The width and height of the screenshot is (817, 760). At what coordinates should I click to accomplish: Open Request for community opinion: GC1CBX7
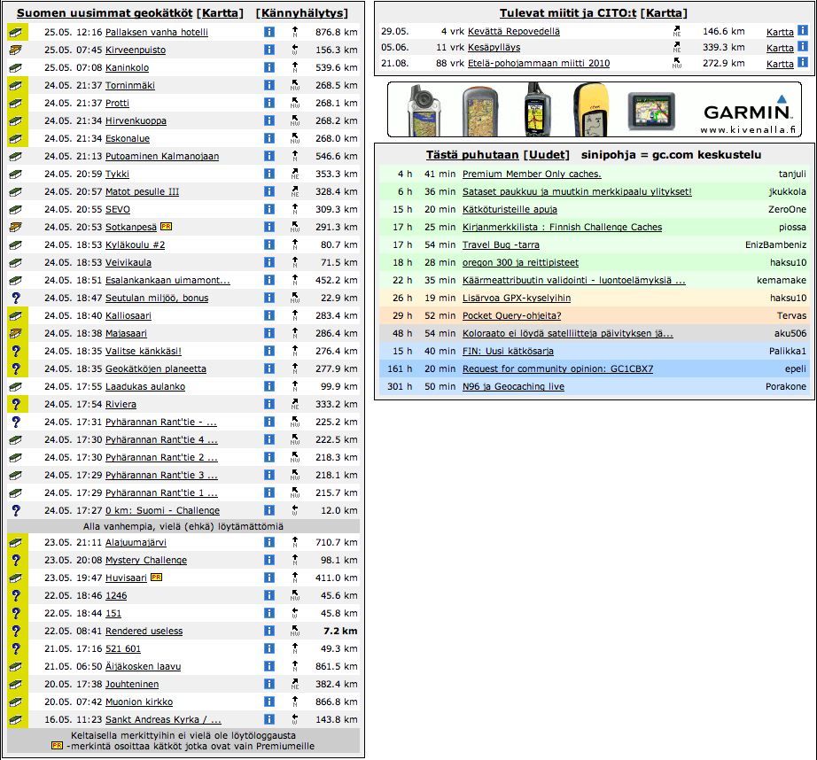pos(557,368)
